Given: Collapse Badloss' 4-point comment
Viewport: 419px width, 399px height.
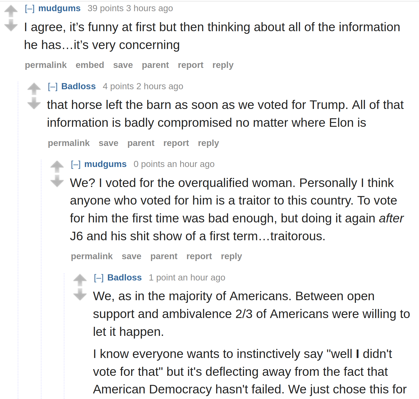Looking at the screenshot, I should (x=53, y=87).
